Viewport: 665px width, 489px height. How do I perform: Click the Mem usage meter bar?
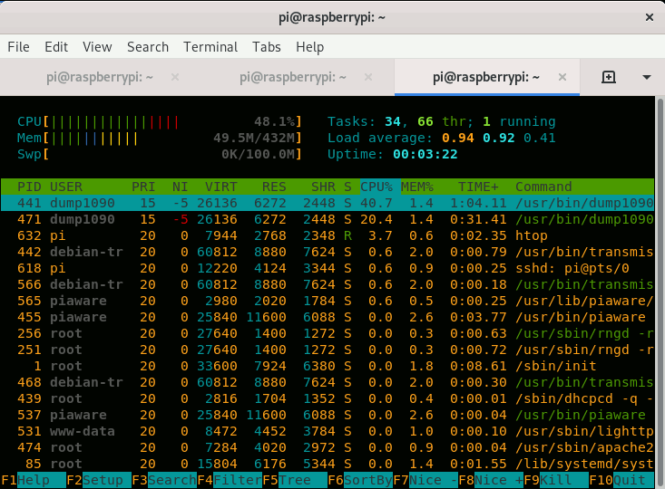point(160,138)
